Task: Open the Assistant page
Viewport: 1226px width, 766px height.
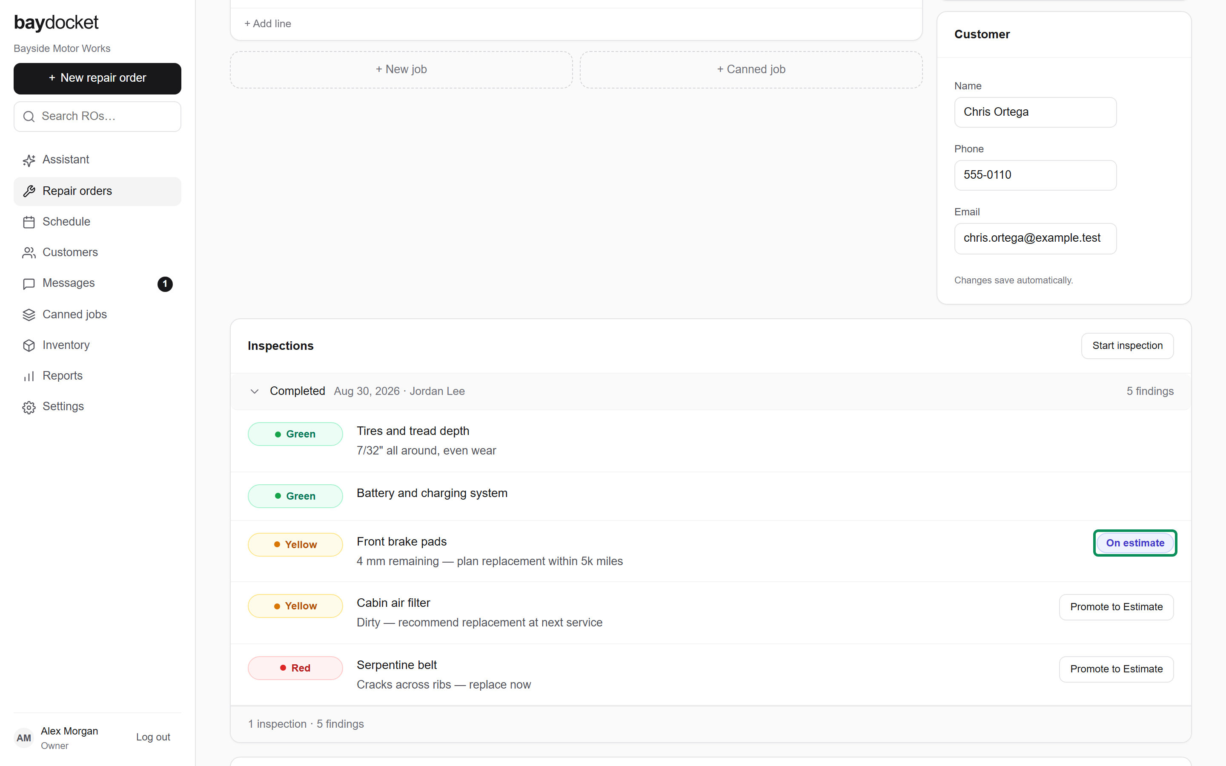Action: [x=97, y=160]
